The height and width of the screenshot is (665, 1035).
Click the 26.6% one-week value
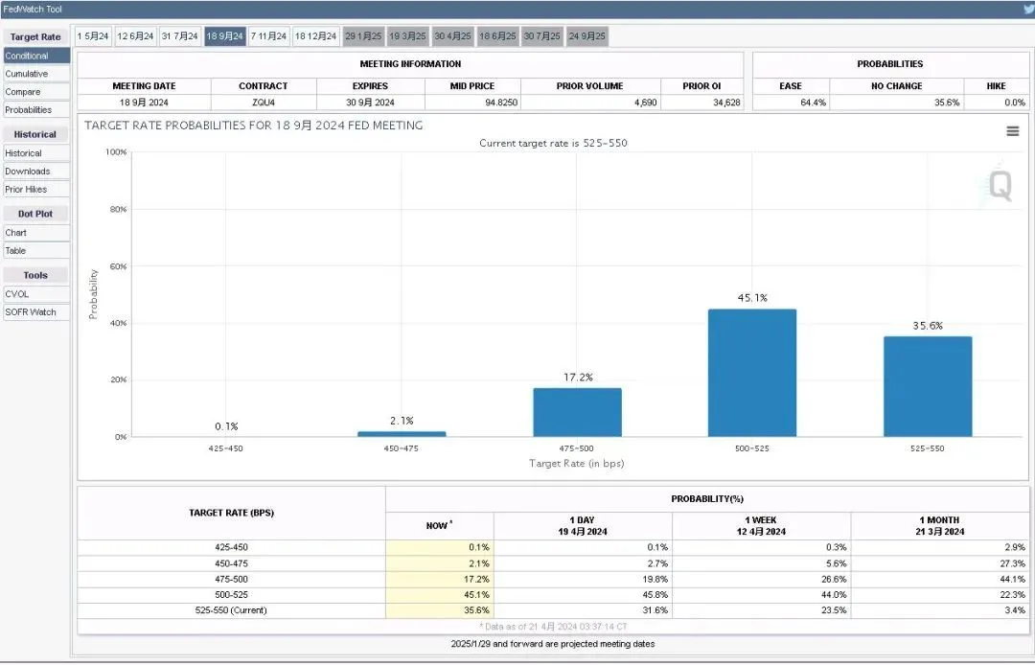coord(834,579)
